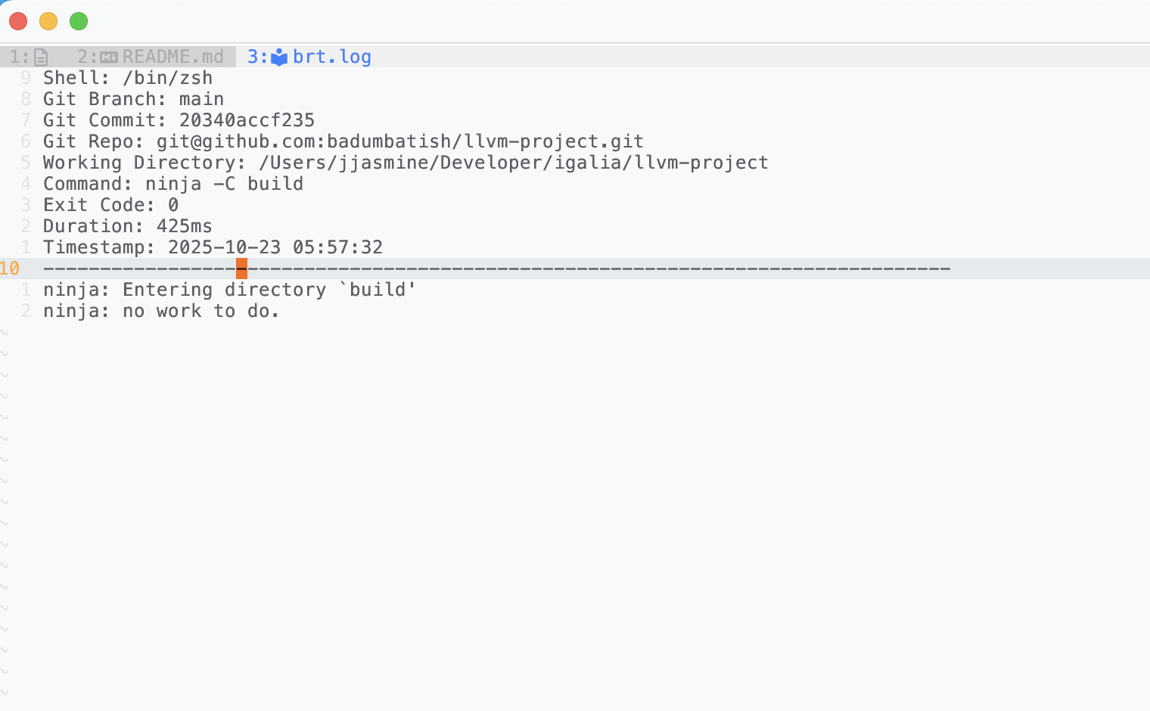Image resolution: width=1150 pixels, height=711 pixels.
Task: Click the Duration value 425ms
Action: [184, 226]
